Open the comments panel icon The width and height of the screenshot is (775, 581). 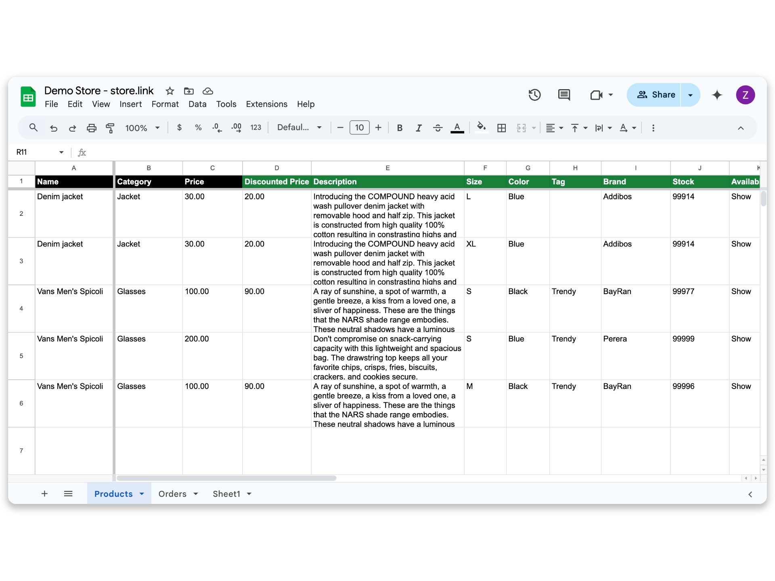click(x=564, y=95)
